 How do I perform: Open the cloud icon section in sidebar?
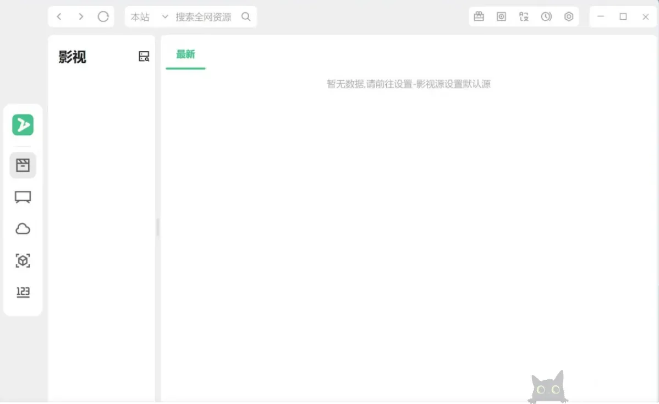pos(23,229)
